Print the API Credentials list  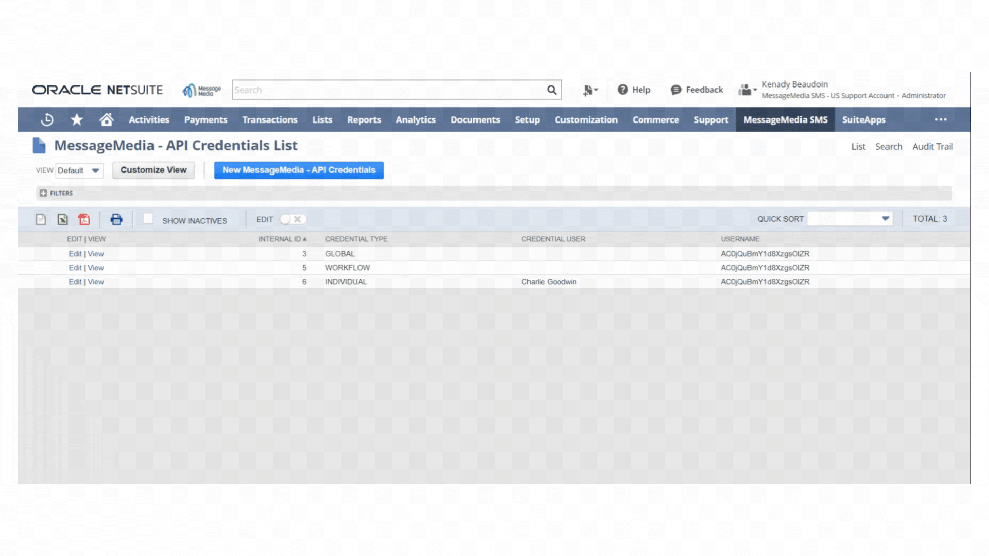point(116,219)
